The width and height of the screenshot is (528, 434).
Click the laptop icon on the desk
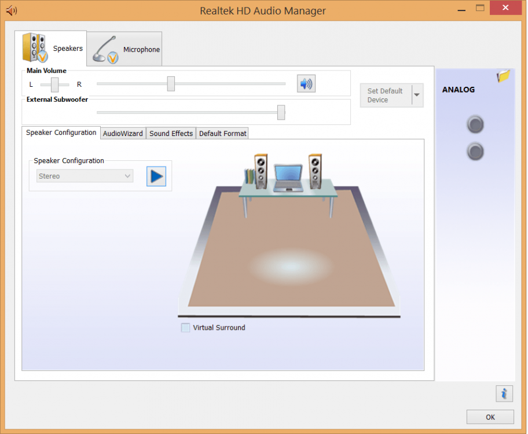click(288, 178)
